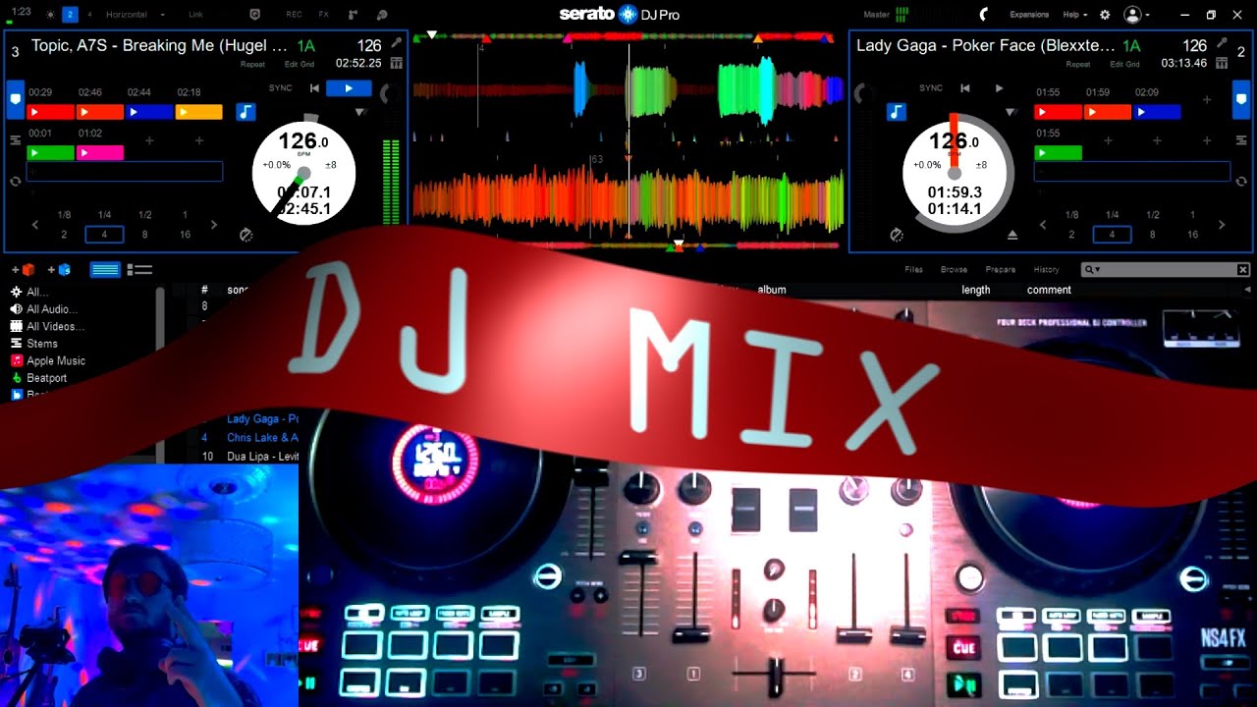1257x707 pixels.
Task: Eject the track from right deck
Action: pyautogui.click(x=1012, y=235)
